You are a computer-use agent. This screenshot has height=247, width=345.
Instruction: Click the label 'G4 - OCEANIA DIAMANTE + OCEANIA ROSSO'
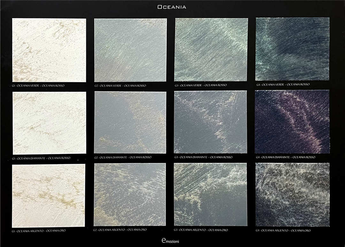click(286, 157)
